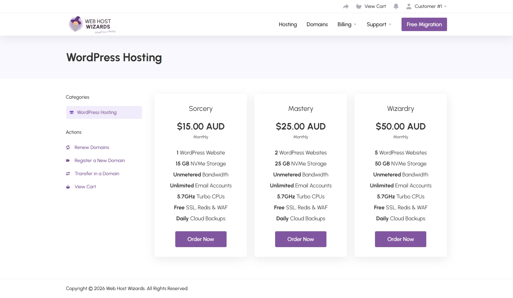Click the Free Migration button

424,24
